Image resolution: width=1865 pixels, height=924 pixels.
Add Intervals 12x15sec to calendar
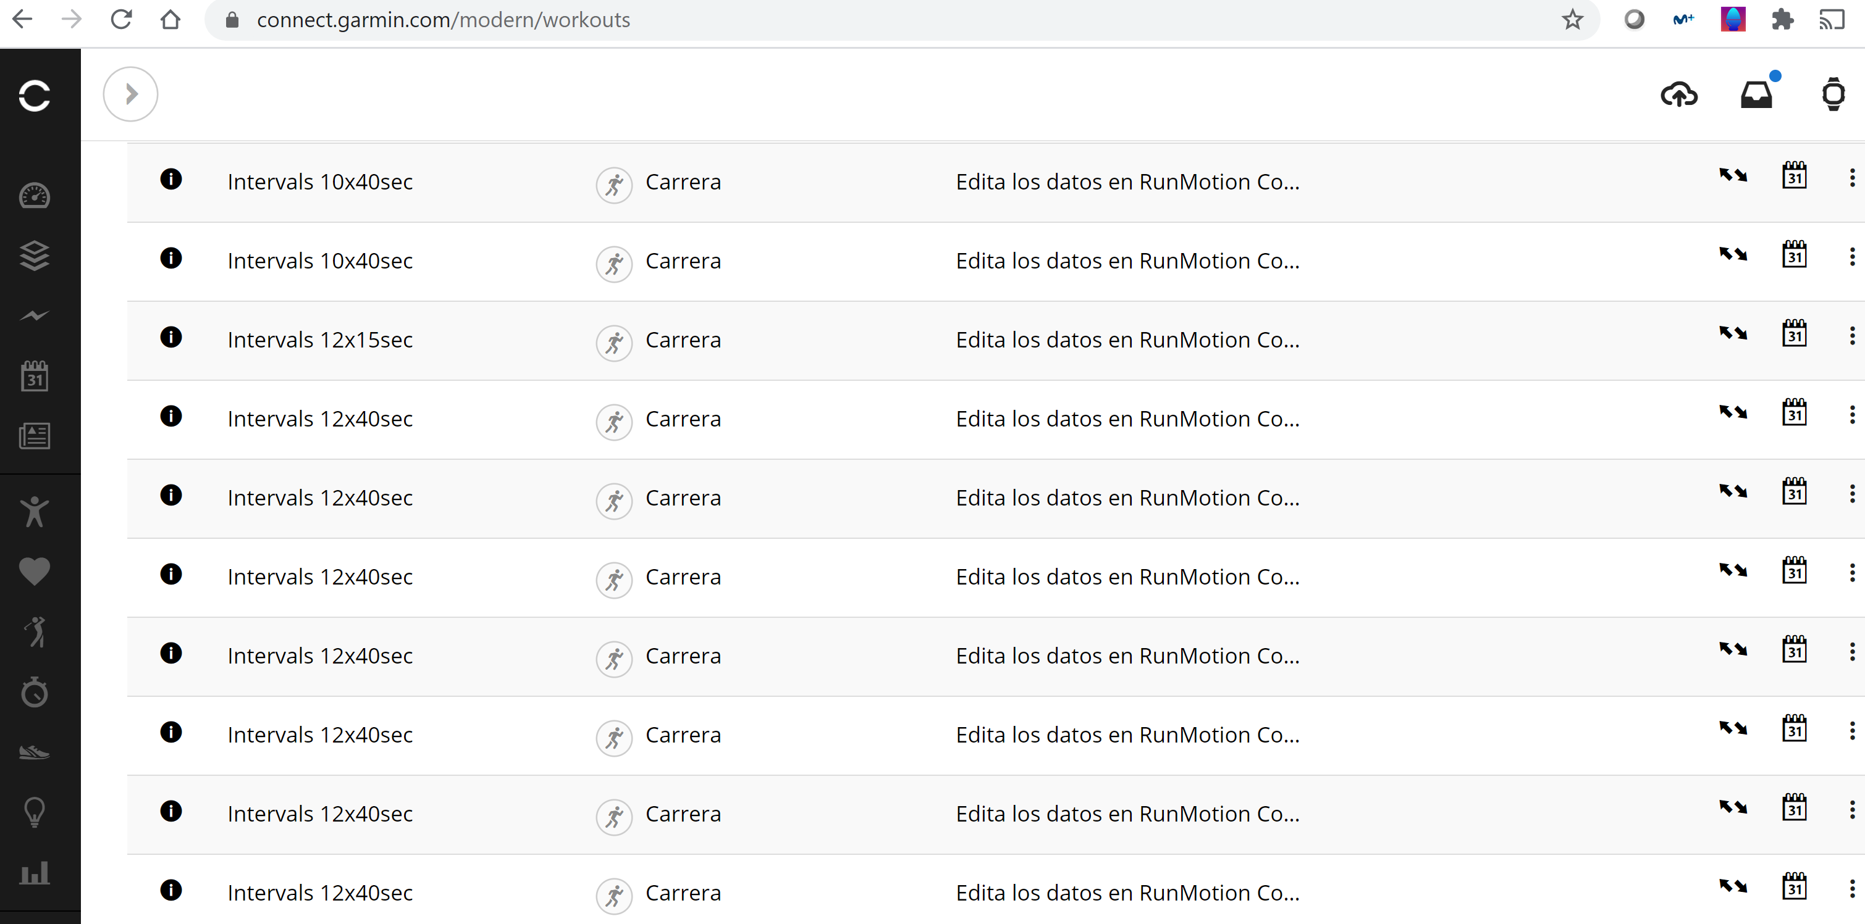click(x=1794, y=335)
